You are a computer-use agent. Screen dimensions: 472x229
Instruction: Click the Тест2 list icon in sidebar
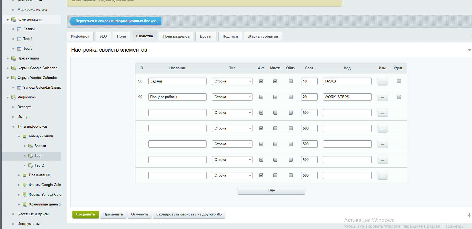(x=19, y=49)
